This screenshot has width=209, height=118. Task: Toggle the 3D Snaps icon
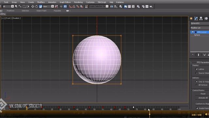coord(70,7)
